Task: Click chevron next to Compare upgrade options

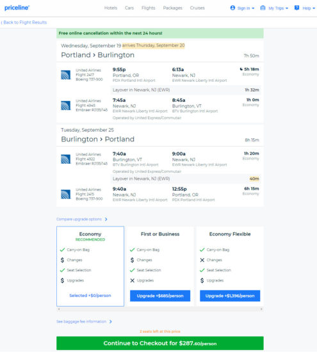Action: [x=106, y=219]
